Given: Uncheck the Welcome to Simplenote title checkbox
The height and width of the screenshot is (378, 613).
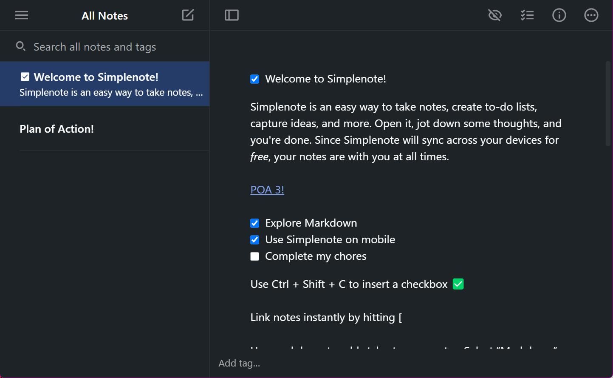Looking at the screenshot, I should [254, 79].
